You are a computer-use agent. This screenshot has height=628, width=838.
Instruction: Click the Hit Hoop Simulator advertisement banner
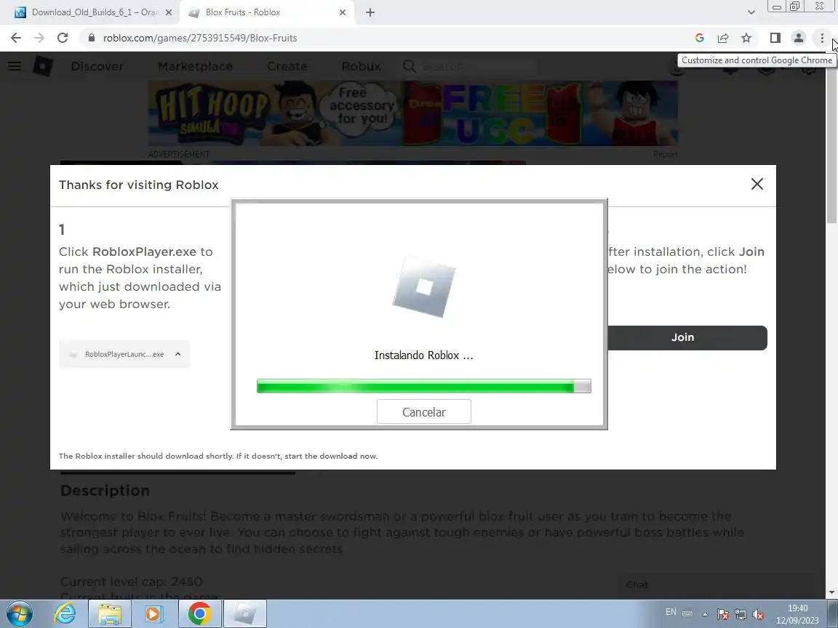[x=412, y=113]
